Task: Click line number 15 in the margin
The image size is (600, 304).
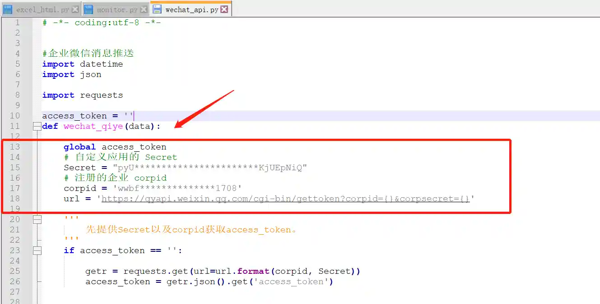Action: 15,168
